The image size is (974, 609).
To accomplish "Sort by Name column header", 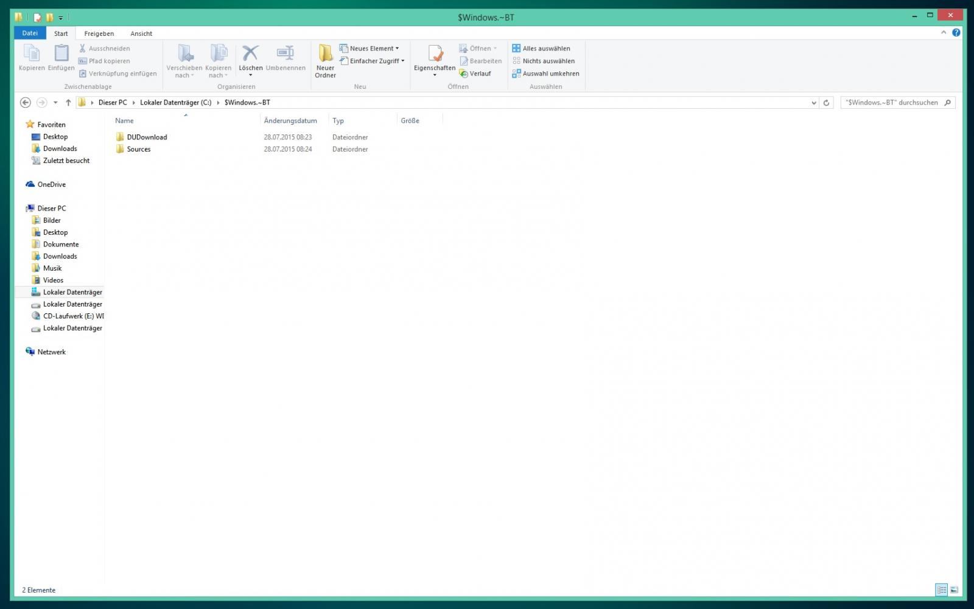I will [x=124, y=120].
